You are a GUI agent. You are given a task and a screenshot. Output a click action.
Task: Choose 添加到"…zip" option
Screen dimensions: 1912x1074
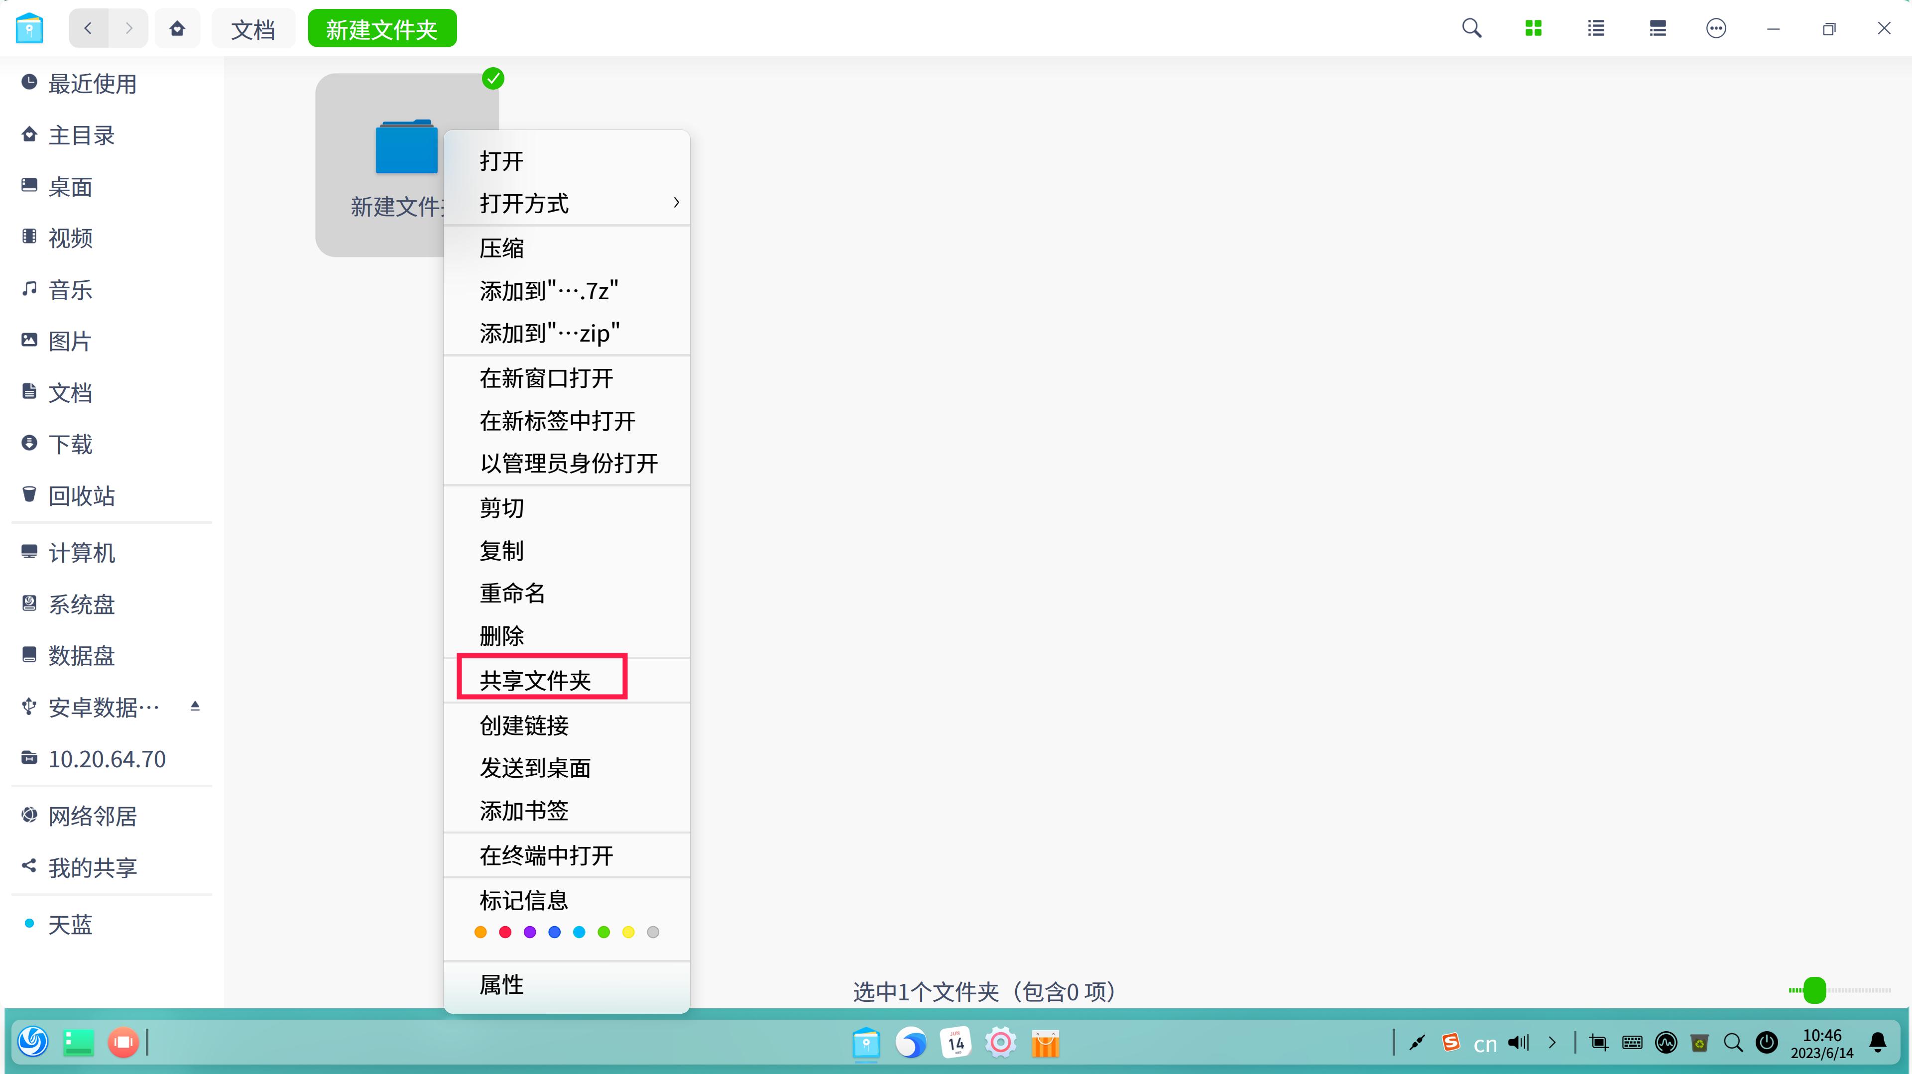coord(566,333)
